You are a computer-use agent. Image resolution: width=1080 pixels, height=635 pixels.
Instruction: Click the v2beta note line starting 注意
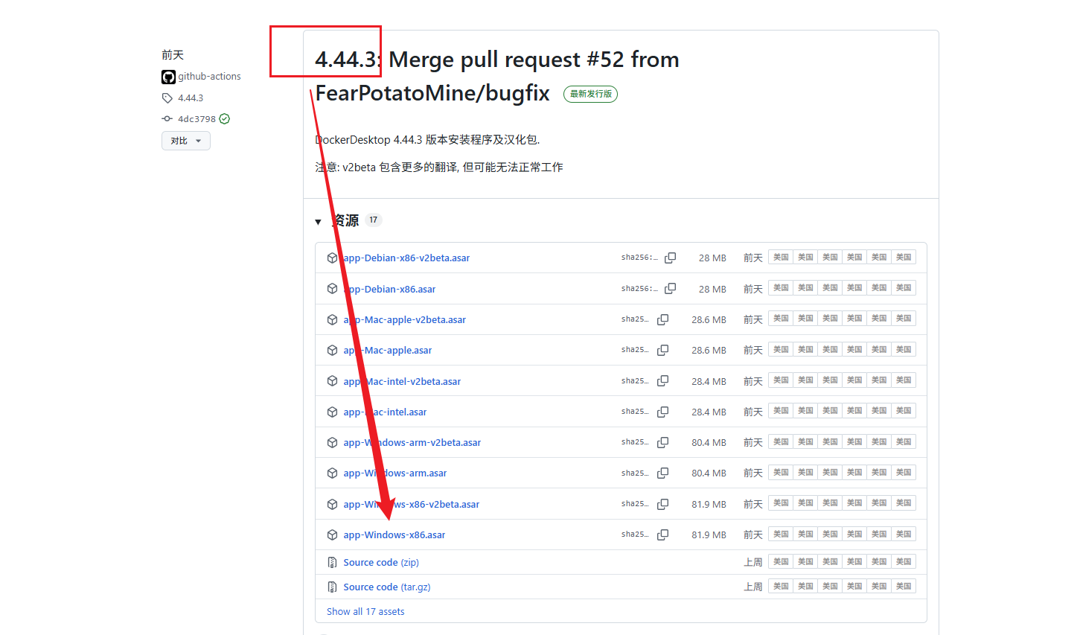pyautogui.click(x=439, y=167)
